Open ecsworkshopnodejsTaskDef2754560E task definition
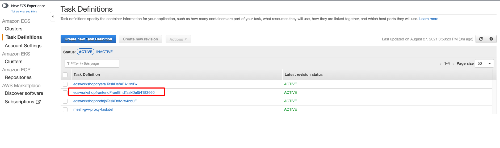500x148 pixels. pos(105,101)
